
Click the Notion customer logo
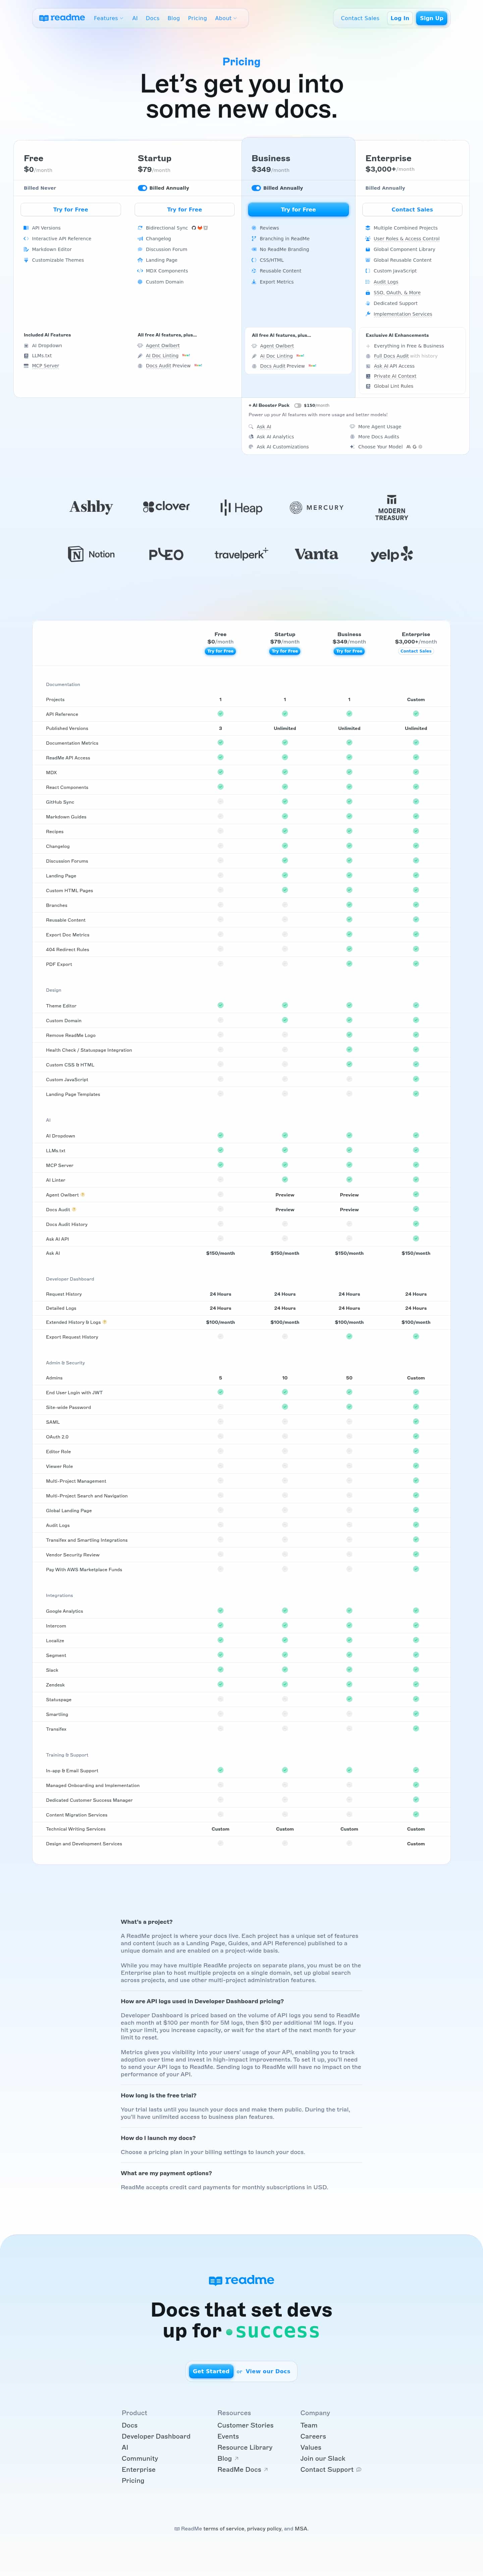tap(91, 554)
